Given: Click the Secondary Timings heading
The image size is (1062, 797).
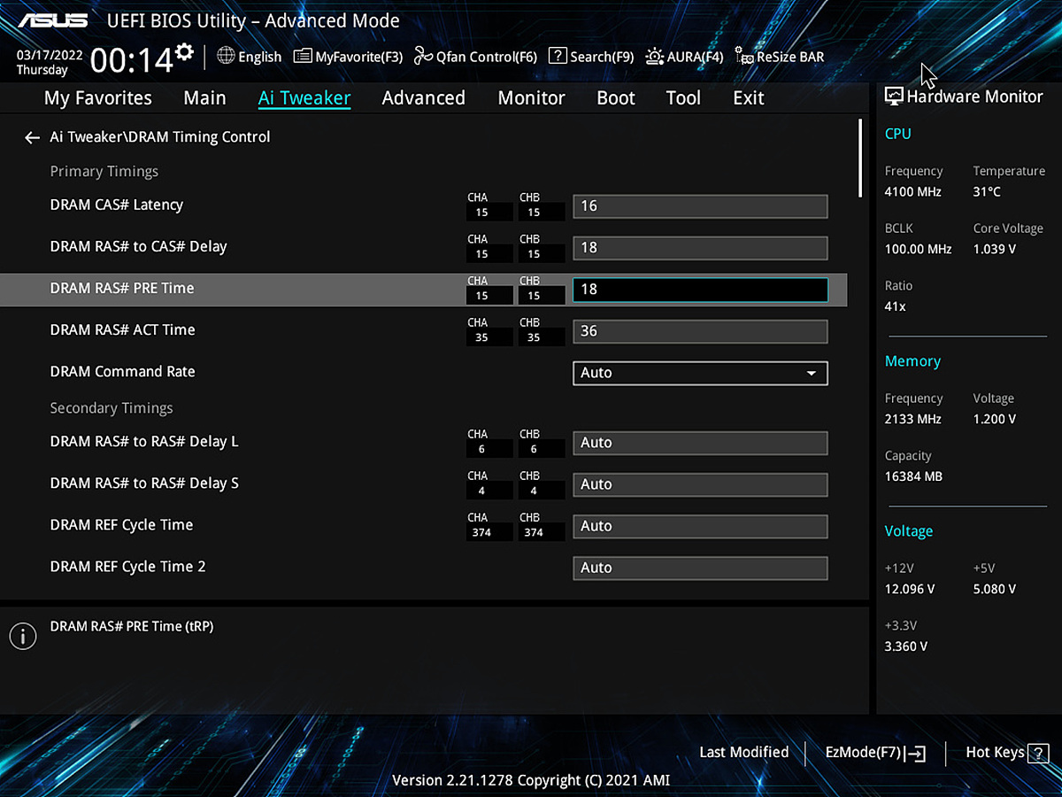Looking at the screenshot, I should pyautogui.click(x=112, y=407).
